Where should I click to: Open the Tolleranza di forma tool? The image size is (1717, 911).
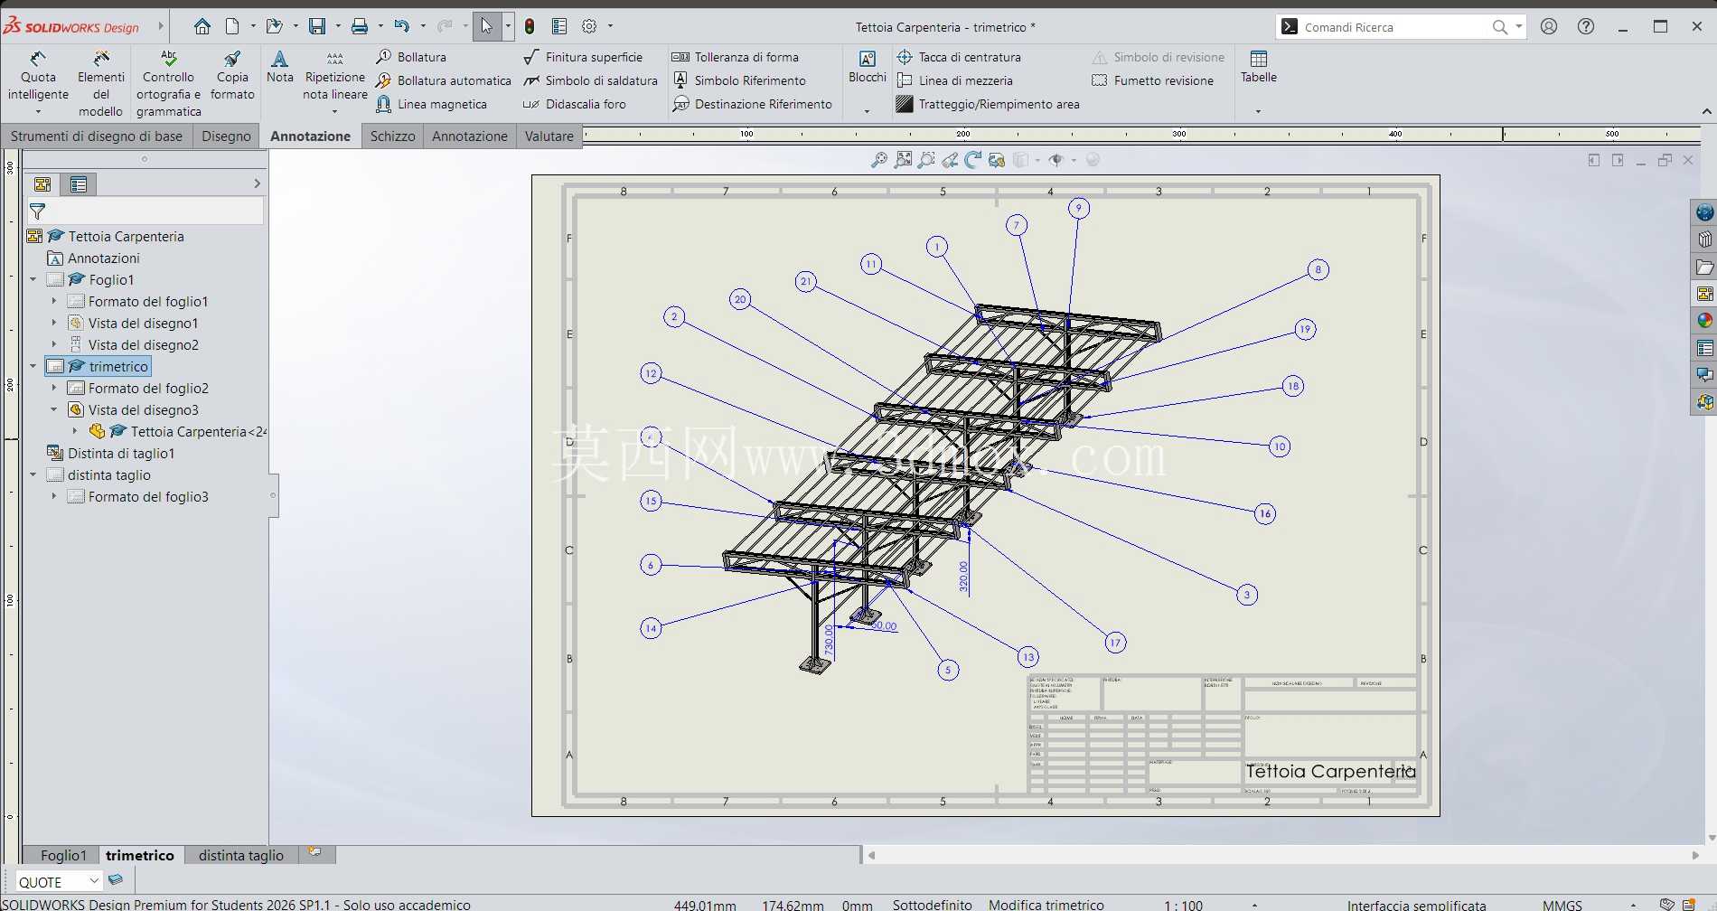point(736,57)
